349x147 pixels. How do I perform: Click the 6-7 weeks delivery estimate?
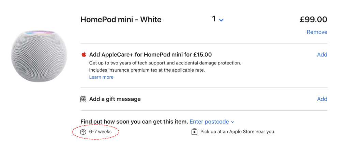(100, 132)
